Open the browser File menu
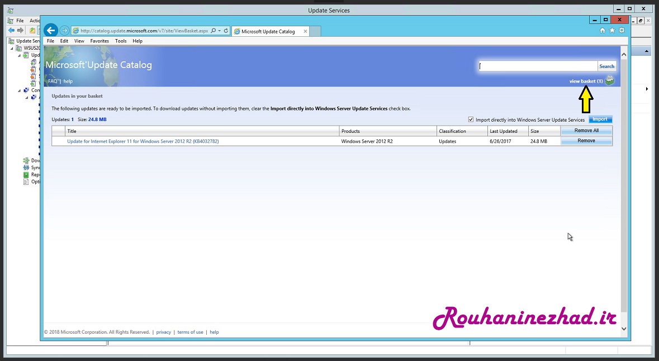 [50, 41]
